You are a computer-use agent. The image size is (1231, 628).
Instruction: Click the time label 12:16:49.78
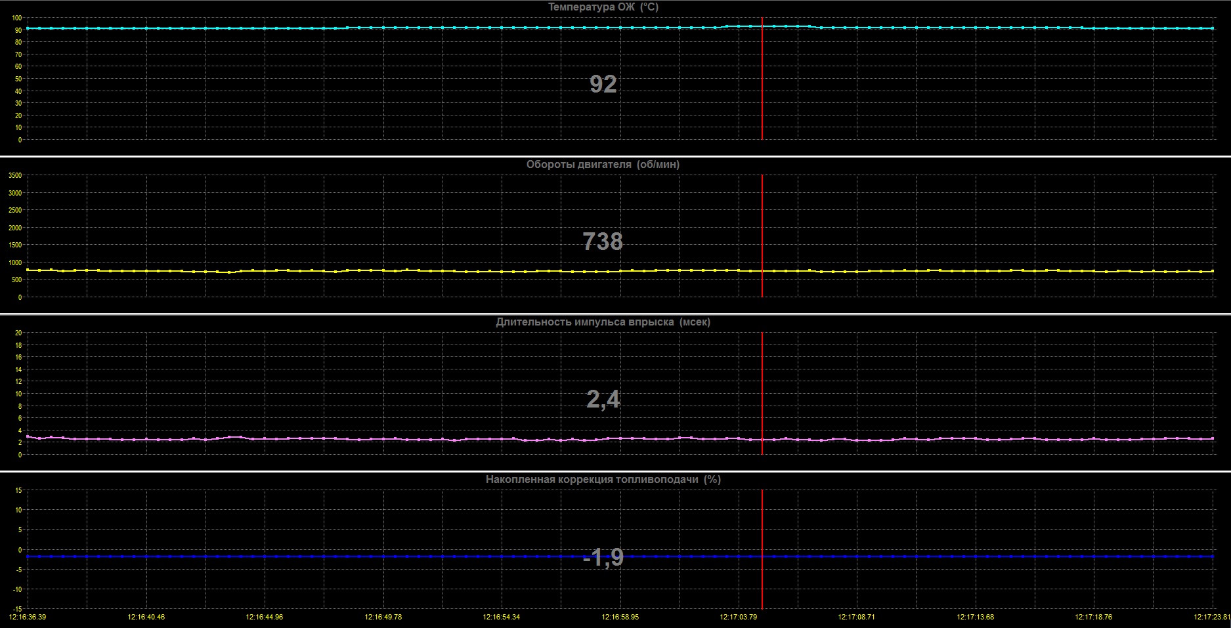383,618
